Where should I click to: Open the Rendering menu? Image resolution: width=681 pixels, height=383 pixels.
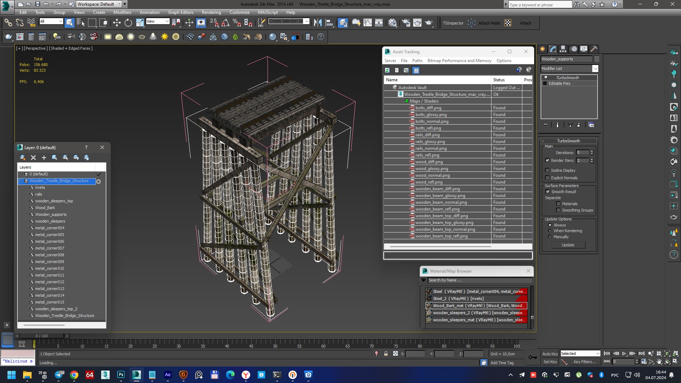[x=211, y=12]
